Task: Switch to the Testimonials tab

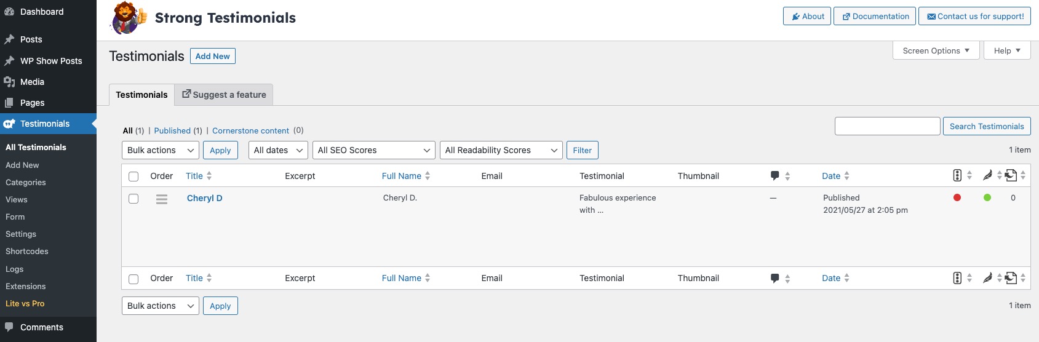Action: pyautogui.click(x=141, y=95)
